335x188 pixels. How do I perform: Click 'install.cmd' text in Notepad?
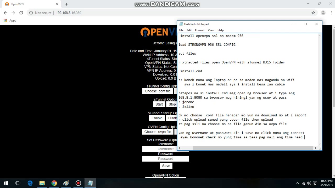191,71
